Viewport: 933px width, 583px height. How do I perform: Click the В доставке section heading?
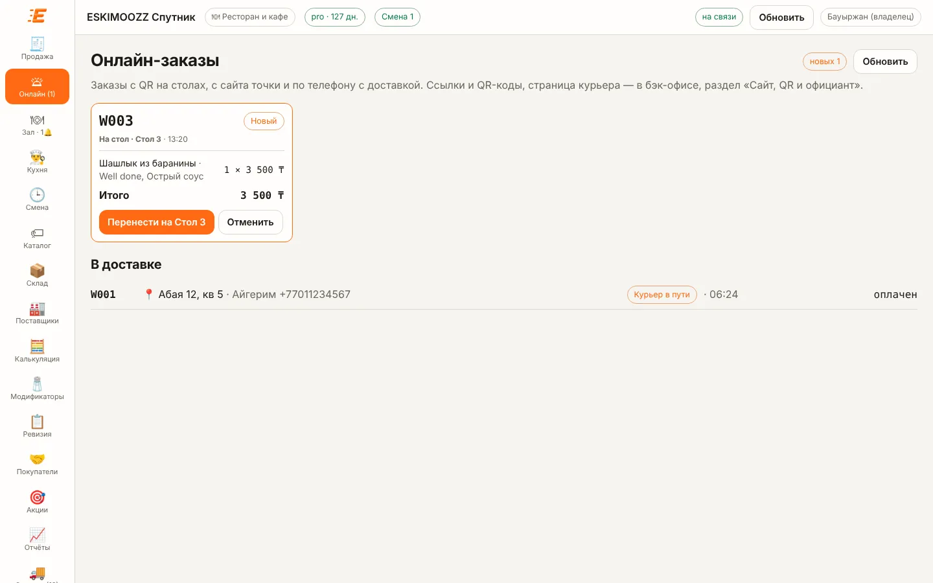click(x=126, y=264)
